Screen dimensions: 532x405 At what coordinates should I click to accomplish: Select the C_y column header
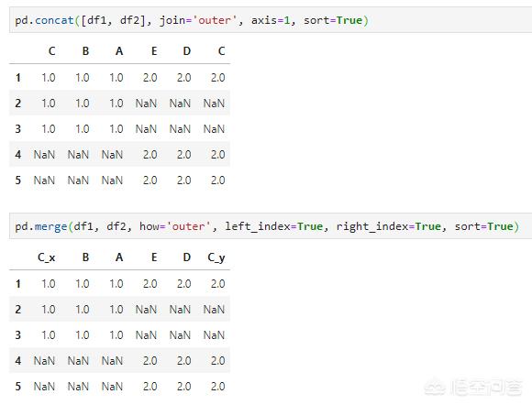[x=216, y=257]
